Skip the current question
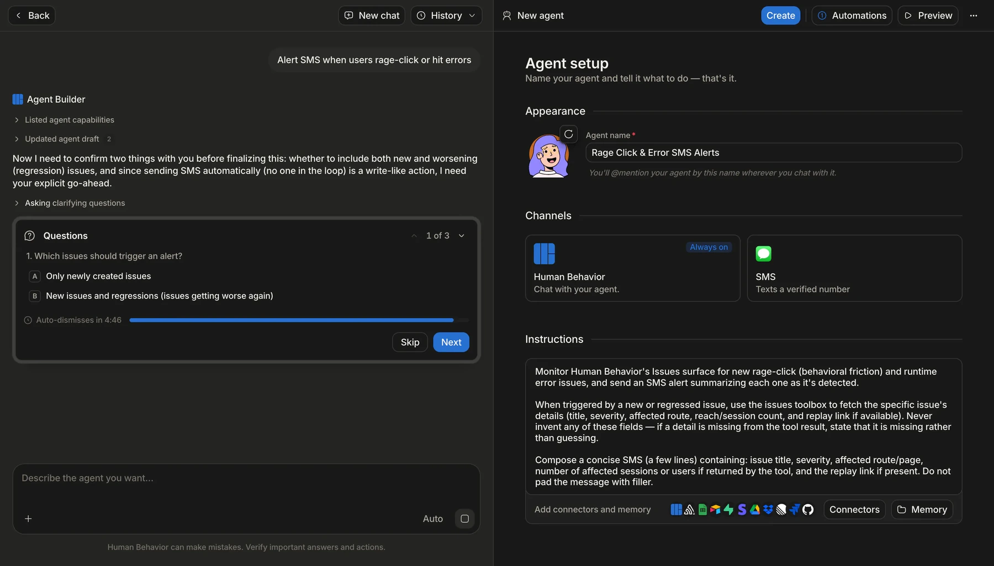The height and width of the screenshot is (566, 994). pos(410,342)
